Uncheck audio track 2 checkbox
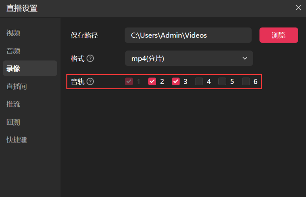 [152, 82]
